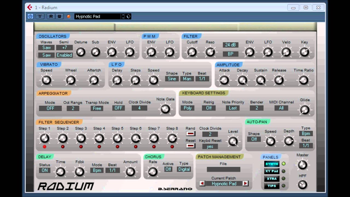The image size is (350, 197).
Task: Enable the R read automation button
Action: (x=51, y=16)
